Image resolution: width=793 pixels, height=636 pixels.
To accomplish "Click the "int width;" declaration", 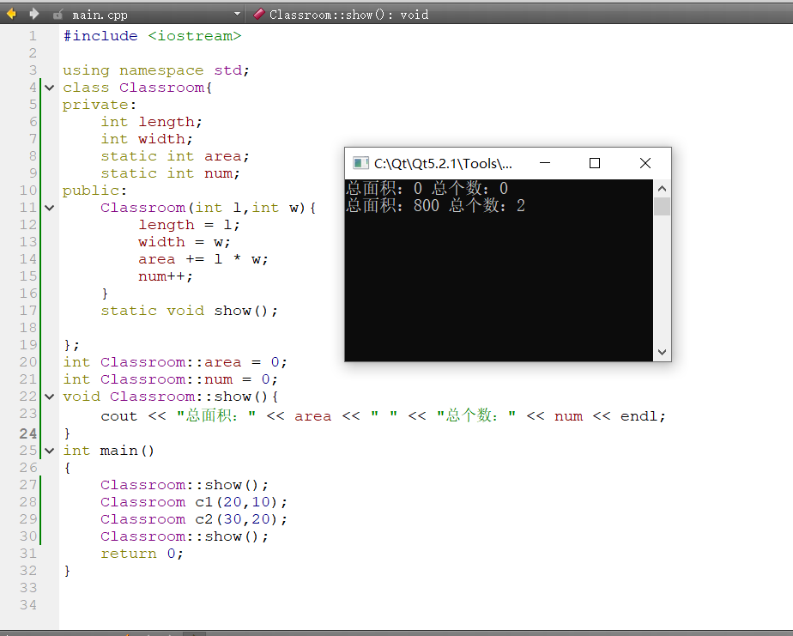I will click(x=147, y=139).
